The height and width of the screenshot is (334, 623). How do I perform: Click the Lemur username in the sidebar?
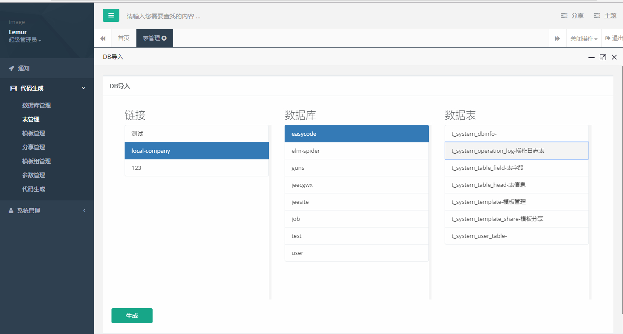(18, 32)
